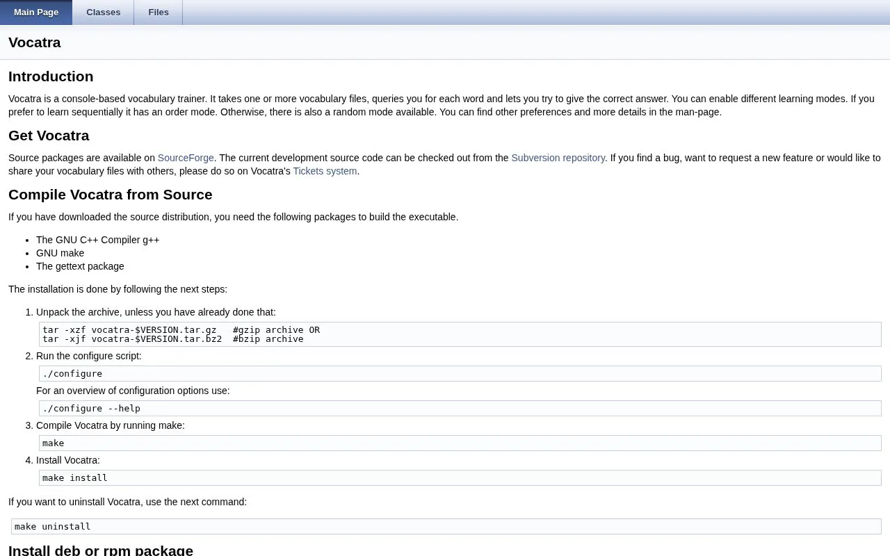Viewport: 890px width, 556px height.
Task: Click the ./configure --help command box
Action: pyautogui.click(x=460, y=409)
